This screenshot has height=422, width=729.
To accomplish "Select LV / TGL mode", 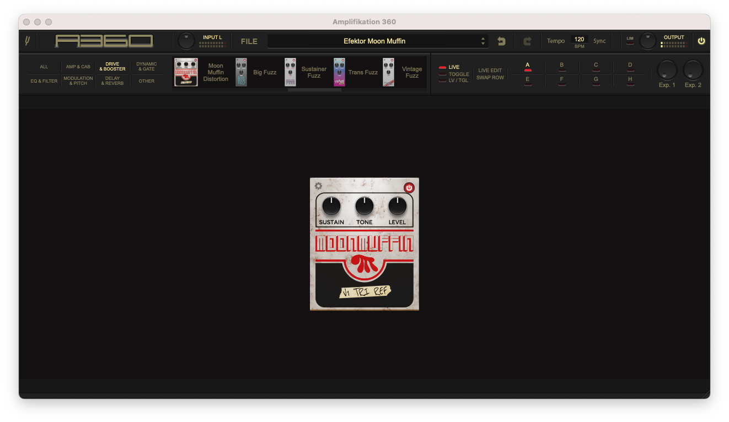I will coord(453,80).
